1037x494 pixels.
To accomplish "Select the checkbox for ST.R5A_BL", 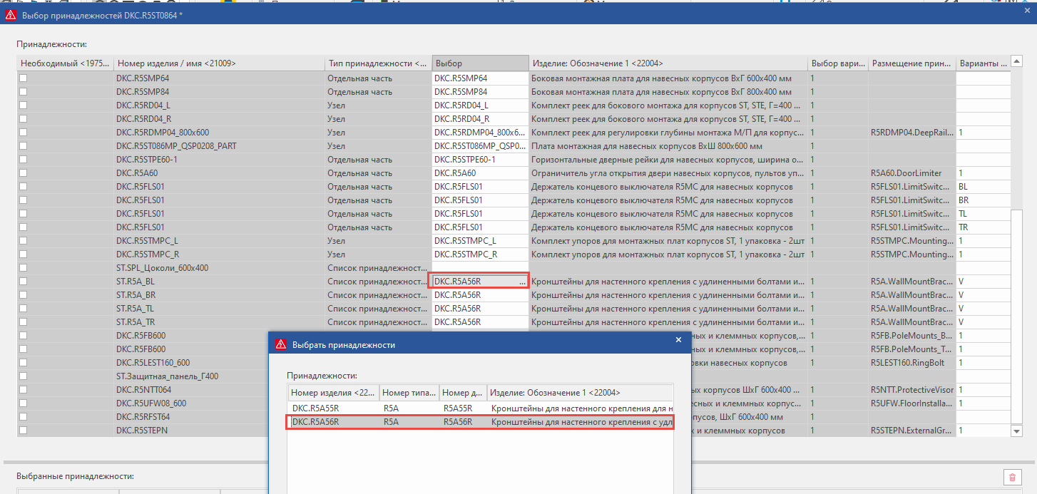I will (x=24, y=282).
